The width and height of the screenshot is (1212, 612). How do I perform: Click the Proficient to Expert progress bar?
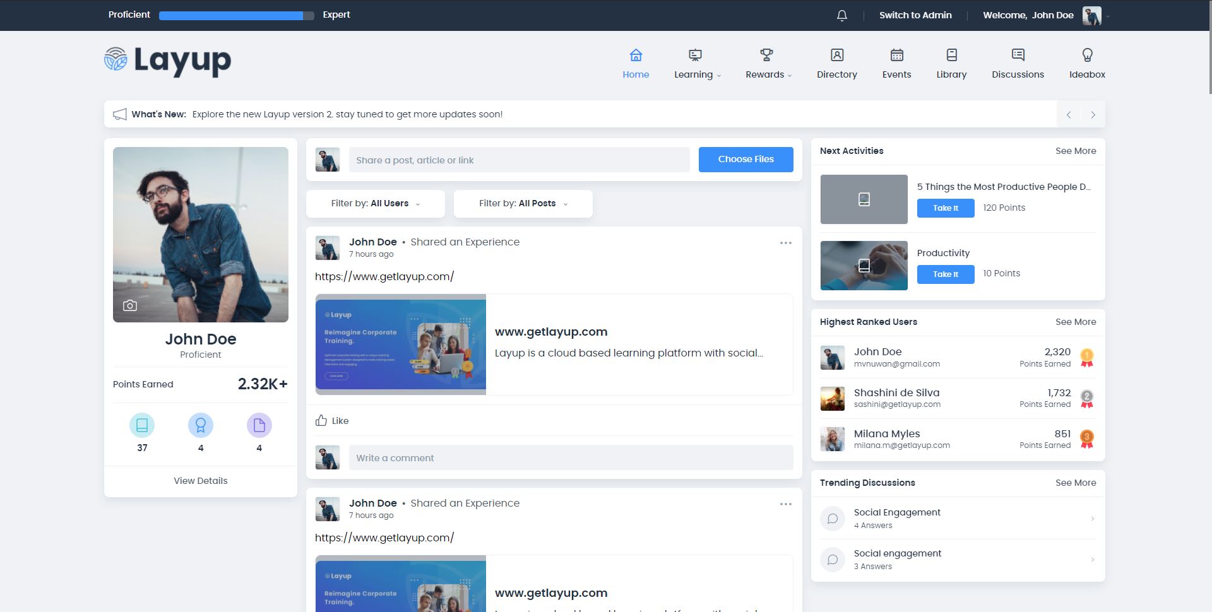pos(236,16)
